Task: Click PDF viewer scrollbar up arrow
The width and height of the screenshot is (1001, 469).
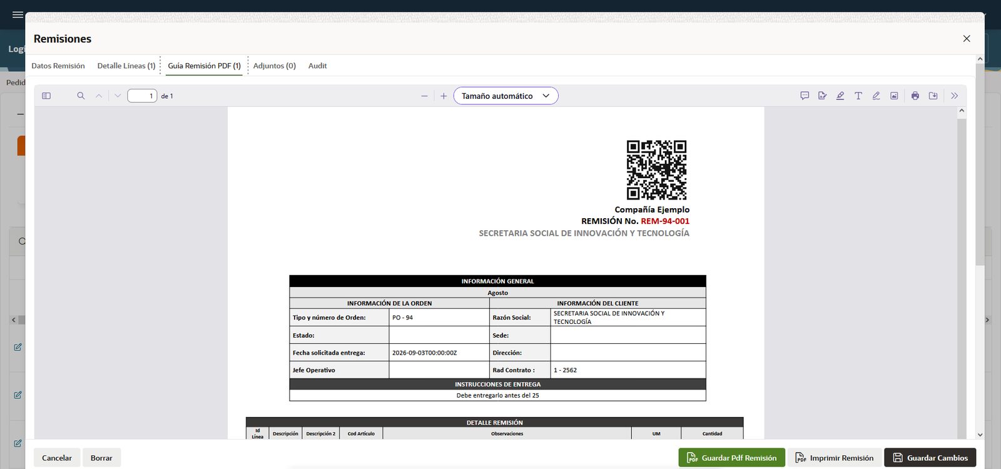Action: tap(962, 111)
